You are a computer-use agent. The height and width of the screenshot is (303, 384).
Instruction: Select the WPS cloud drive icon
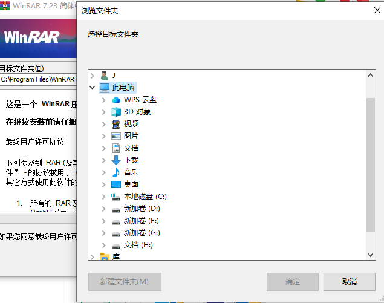(x=116, y=100)
